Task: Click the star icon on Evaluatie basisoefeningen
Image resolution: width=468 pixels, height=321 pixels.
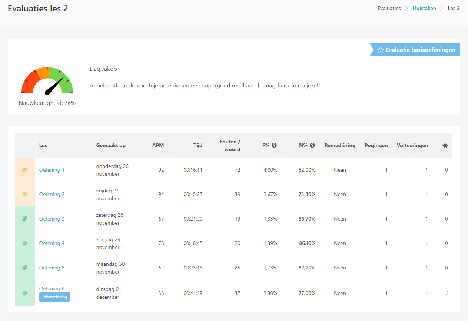Action: tap(380, 50)
